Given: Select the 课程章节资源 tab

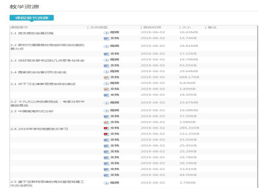Looking at the screenshot, I should [31, 18].
